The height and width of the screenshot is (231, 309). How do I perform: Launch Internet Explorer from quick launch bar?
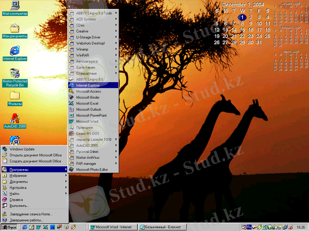point(24,227)
